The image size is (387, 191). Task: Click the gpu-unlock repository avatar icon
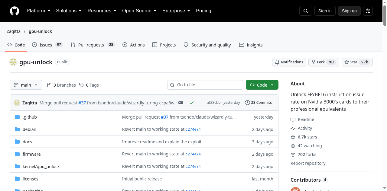click(13, 62)
